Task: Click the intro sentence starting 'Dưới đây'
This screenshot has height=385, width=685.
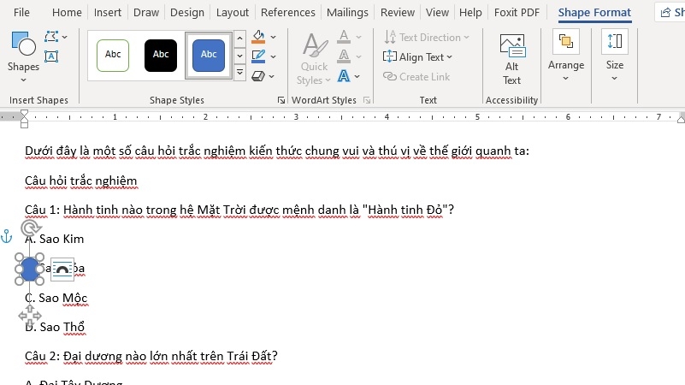Action: (277, 151)
